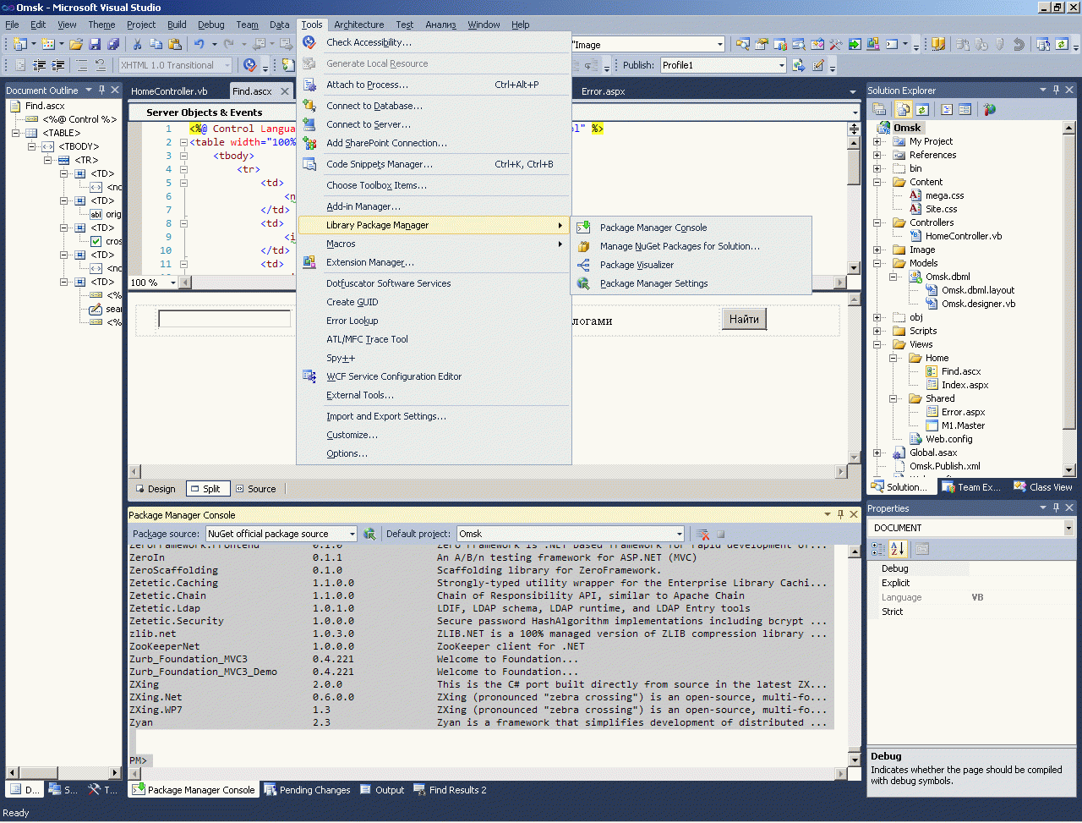Image resolution: width=1082 pixels, height=823 pixels.
Task: Switch to the Class View tab
Action: 1042,487
